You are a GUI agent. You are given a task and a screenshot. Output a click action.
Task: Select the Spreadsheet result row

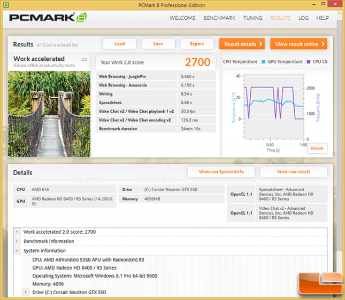pyautogui.click(x=156, y=102)
